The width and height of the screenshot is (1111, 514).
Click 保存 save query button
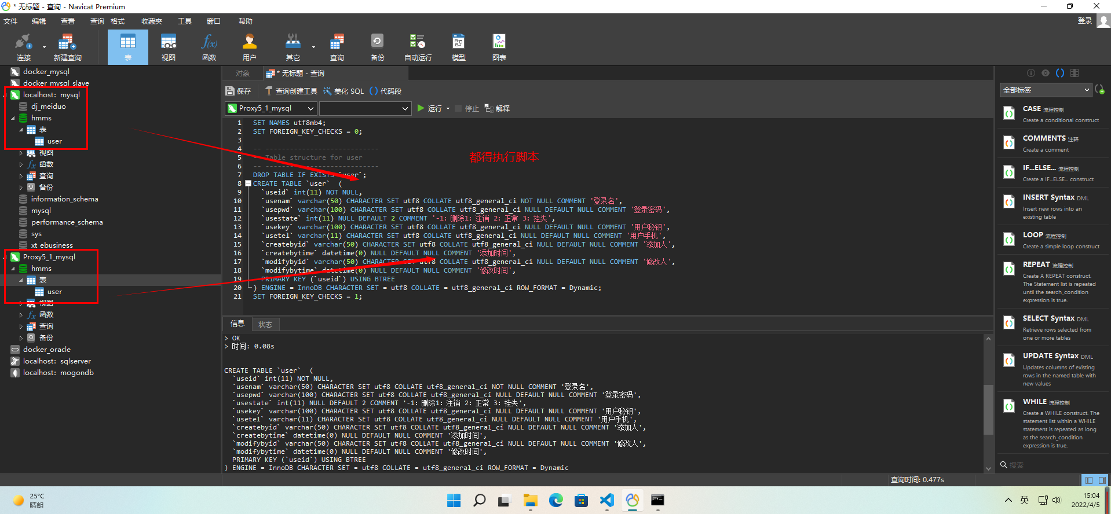238,91
